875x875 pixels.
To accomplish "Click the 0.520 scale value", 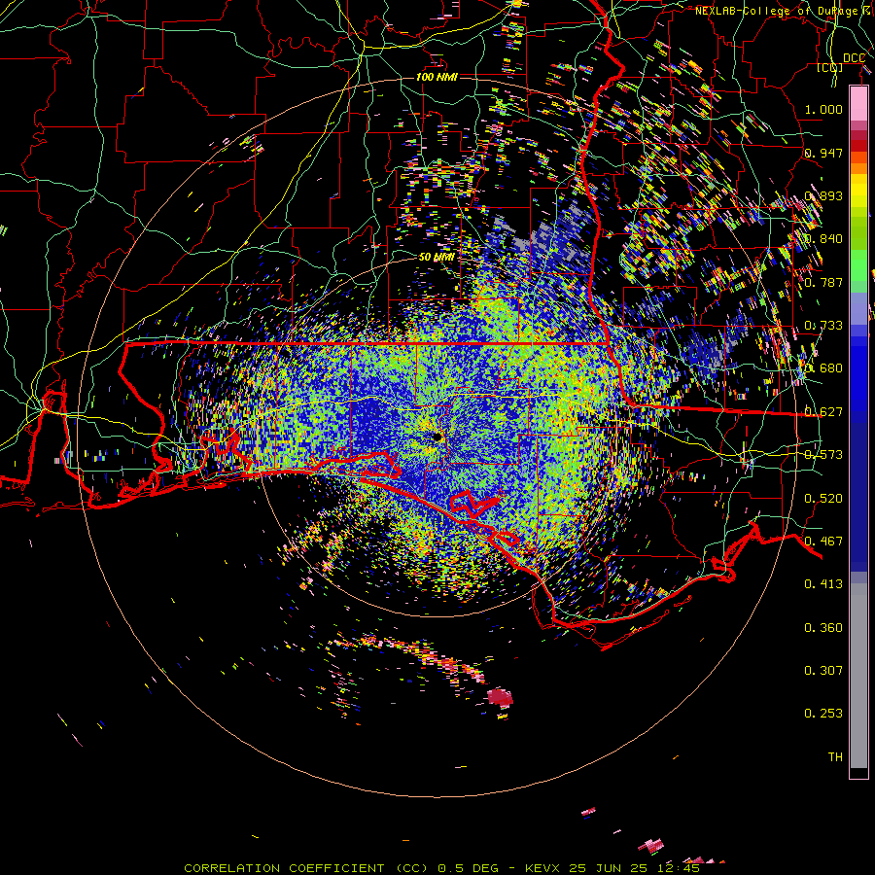I will point(823,499).
